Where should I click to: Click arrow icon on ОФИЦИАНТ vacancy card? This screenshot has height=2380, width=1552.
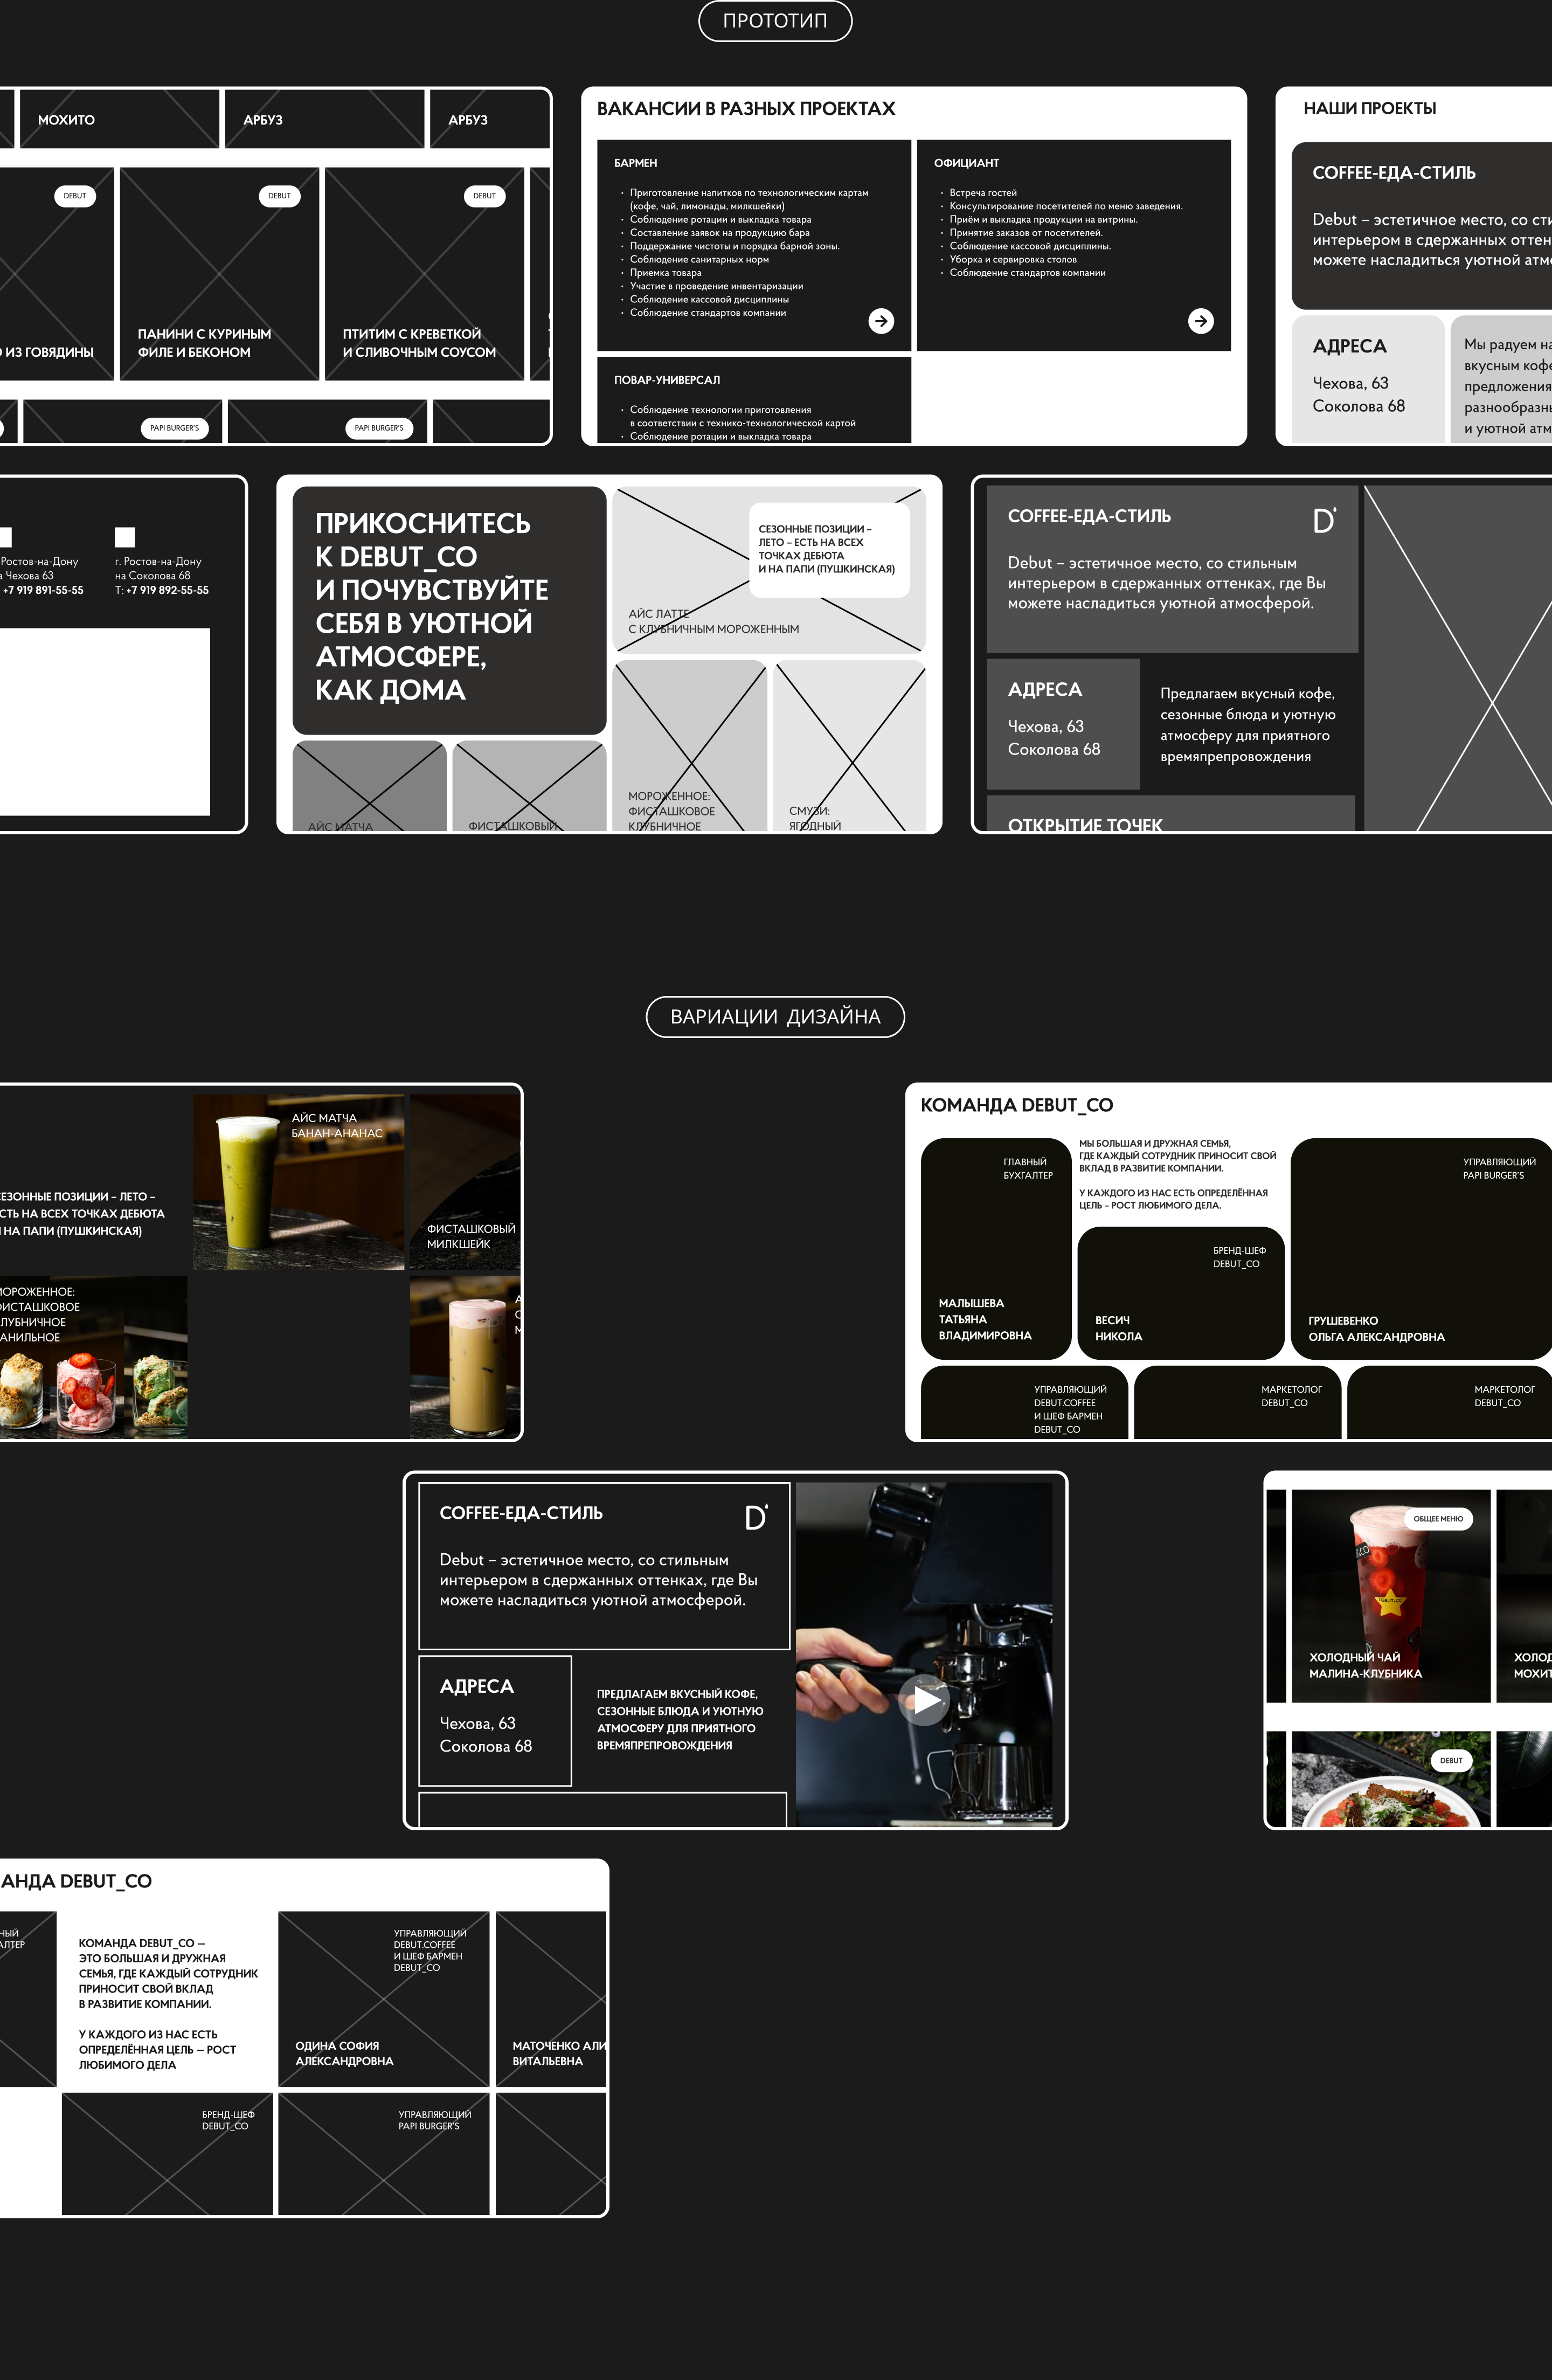click(1200, 320)
